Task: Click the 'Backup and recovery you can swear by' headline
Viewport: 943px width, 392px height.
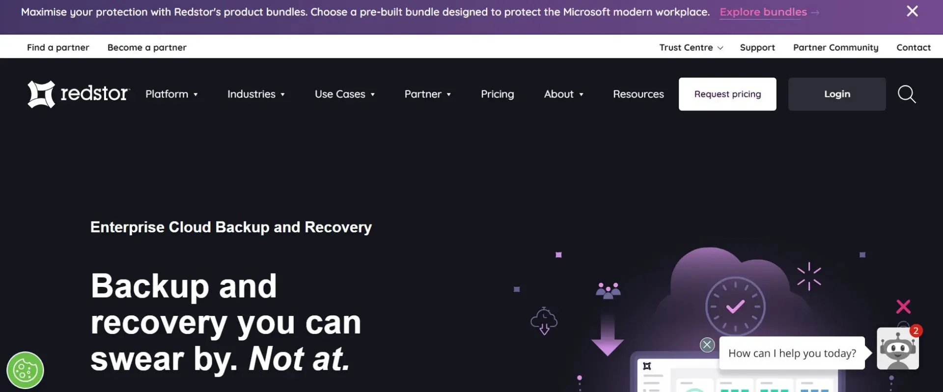Action: (x=226, y=322)
